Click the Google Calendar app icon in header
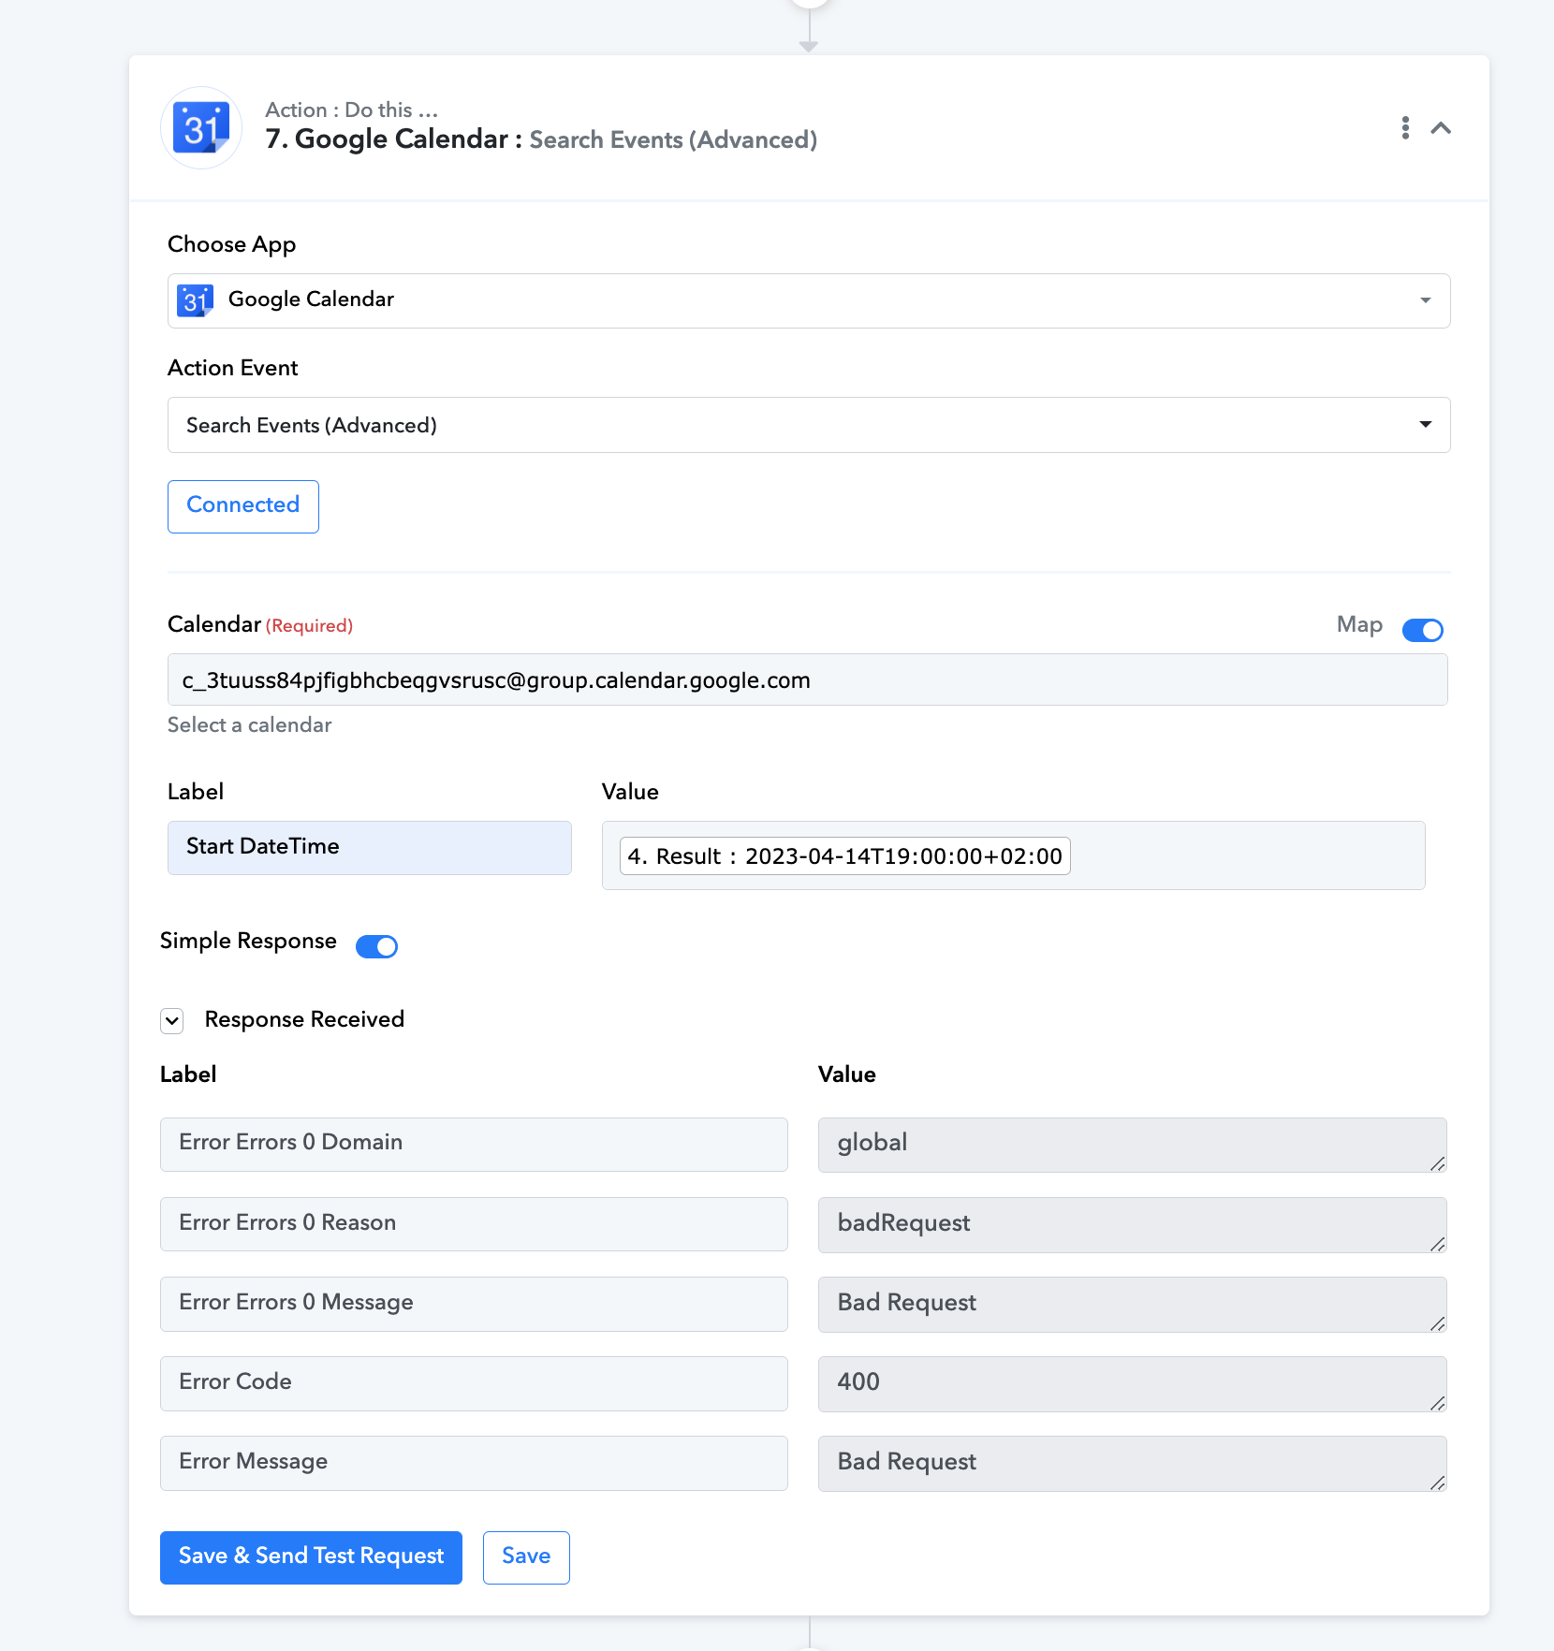The image size is (1554, 1651). click(201, 128)
